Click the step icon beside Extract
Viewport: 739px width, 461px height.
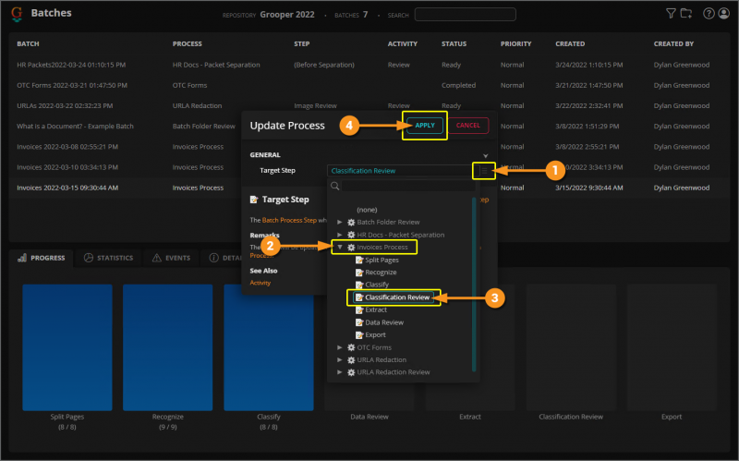(359, 310)
